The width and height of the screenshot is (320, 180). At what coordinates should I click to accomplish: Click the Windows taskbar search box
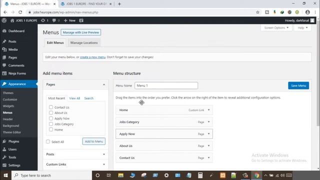point(52,175)
